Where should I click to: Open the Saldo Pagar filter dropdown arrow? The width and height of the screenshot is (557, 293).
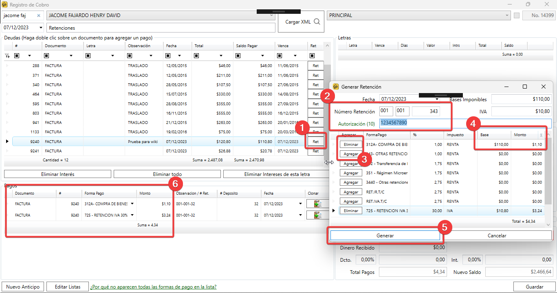tap(262, 56)
